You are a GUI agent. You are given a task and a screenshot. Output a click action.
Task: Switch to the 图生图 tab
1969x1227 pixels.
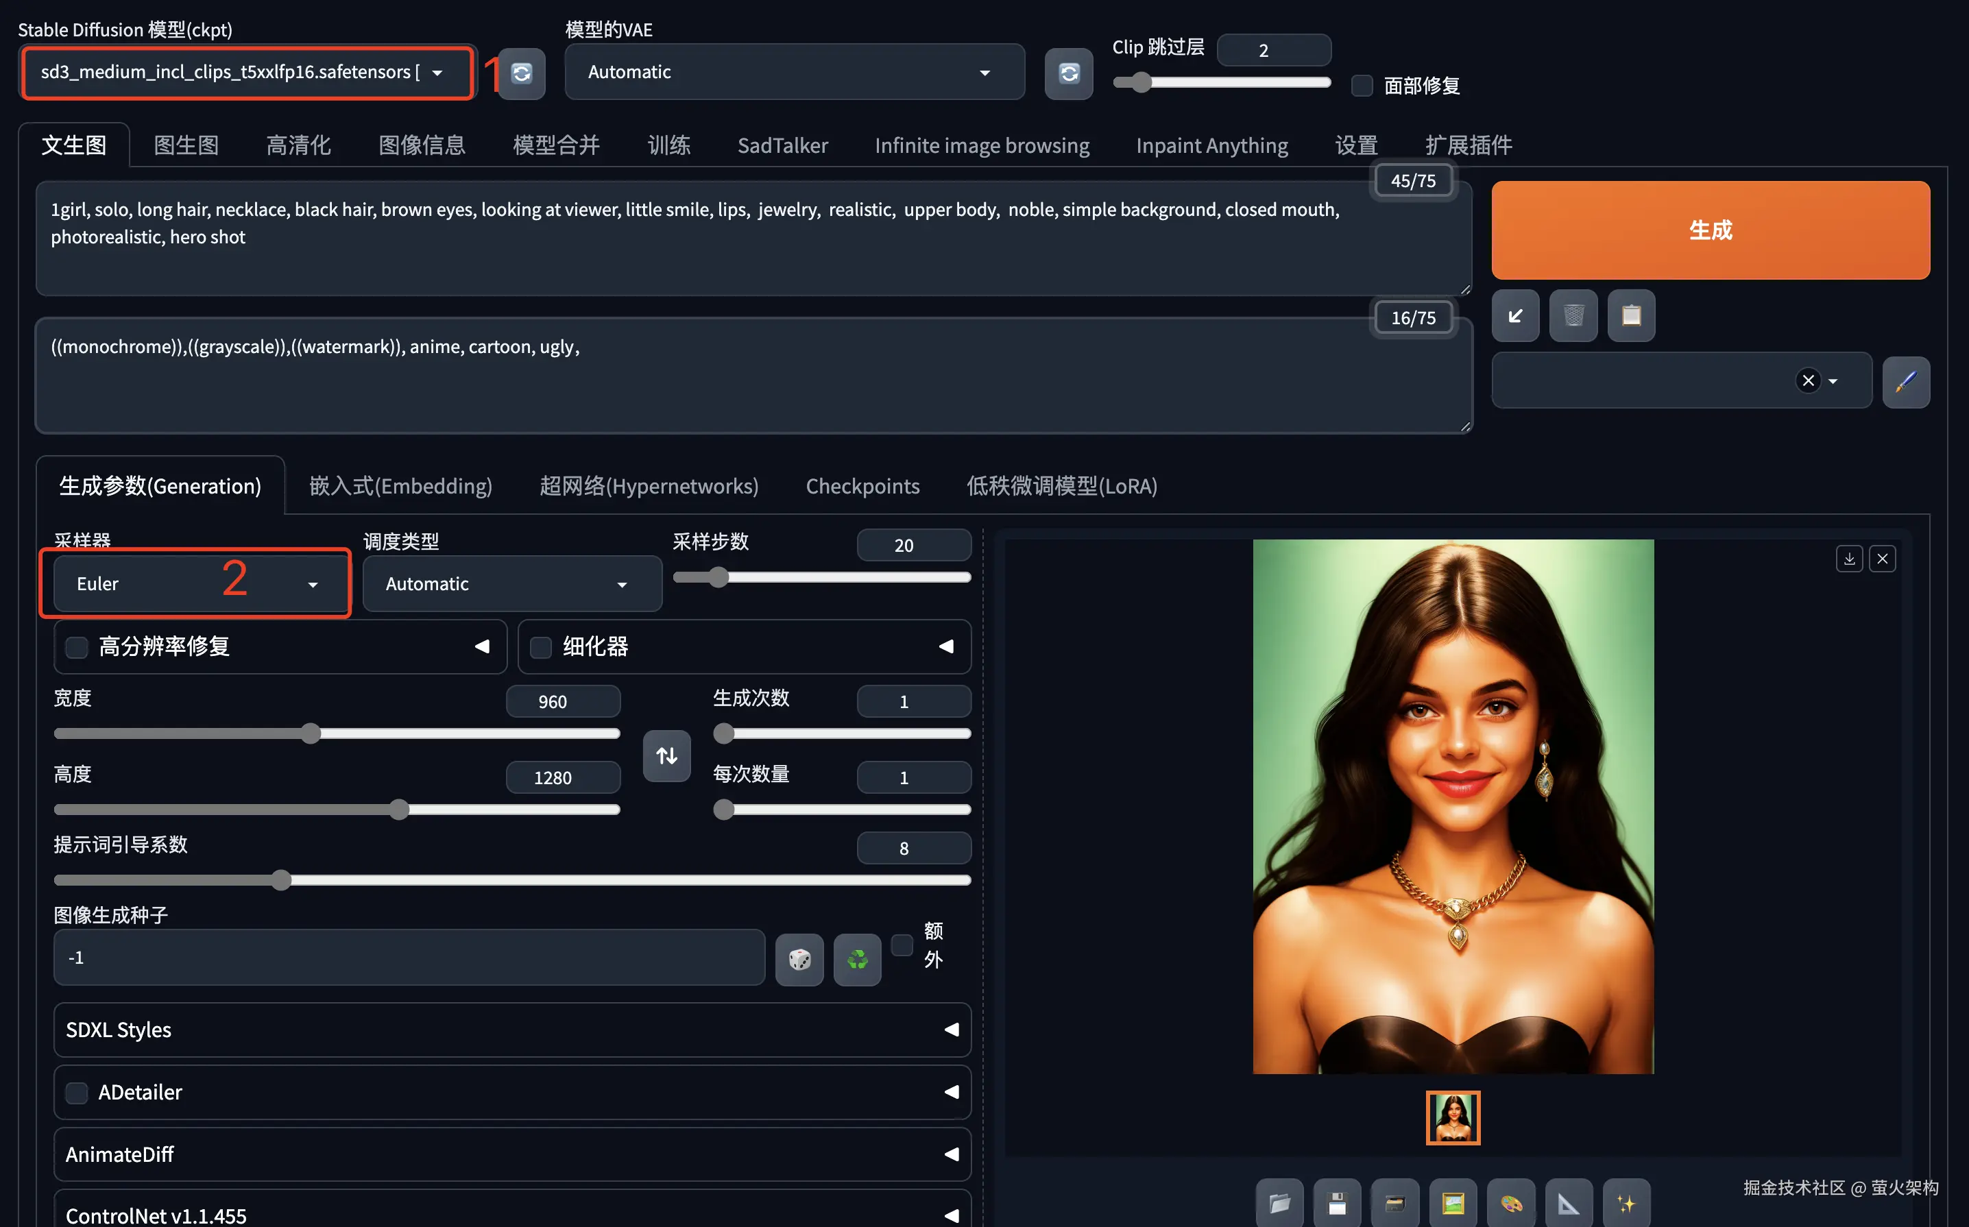coord(186,145)
